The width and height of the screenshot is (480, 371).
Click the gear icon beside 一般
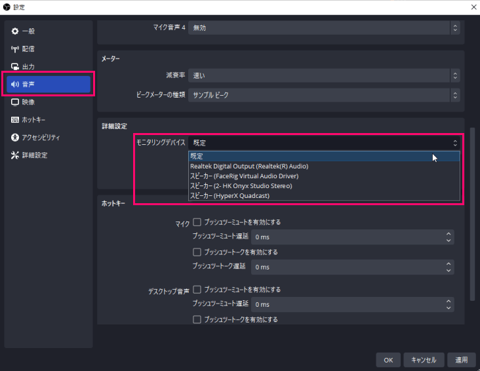15,31
